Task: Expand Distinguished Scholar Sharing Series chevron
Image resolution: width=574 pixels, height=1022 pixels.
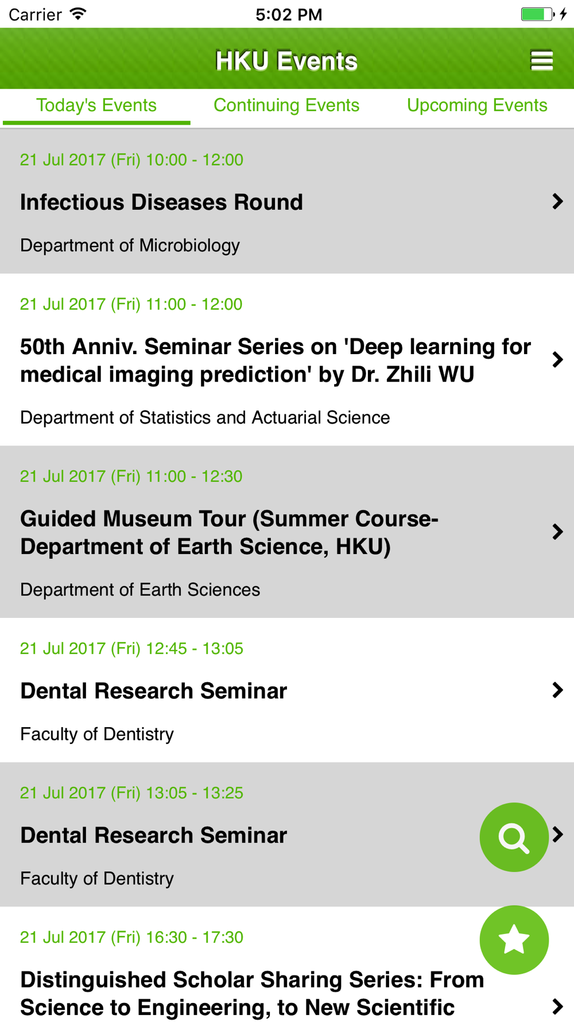Action: (x=557, y=1006)
